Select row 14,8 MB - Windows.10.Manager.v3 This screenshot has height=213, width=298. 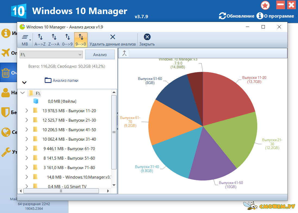tap(79, 177)
